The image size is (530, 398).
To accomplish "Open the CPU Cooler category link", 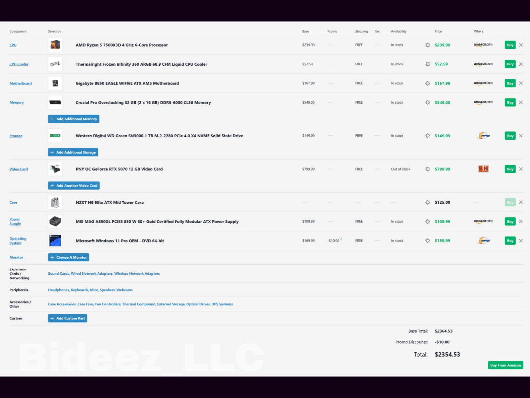I will pyautogui.click(x=19, y=64).
